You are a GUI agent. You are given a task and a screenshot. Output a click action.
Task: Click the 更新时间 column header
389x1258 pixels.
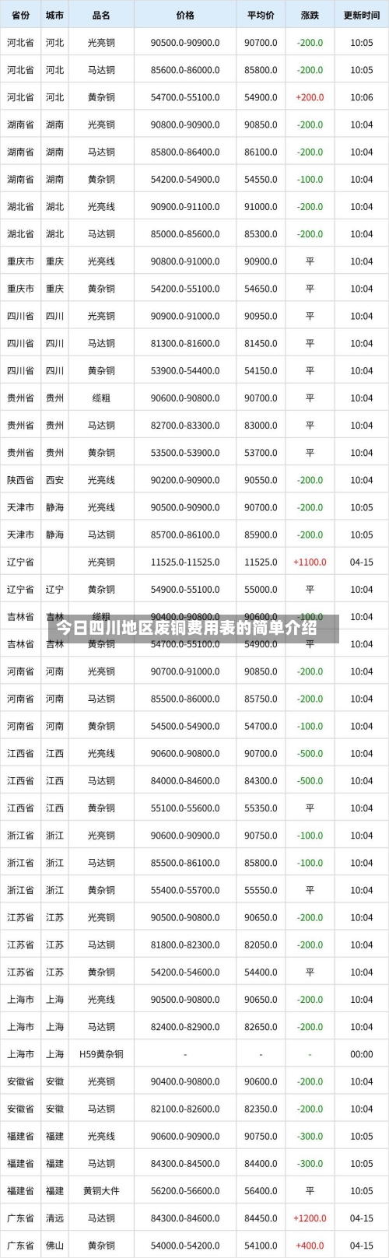coord(362,16)
